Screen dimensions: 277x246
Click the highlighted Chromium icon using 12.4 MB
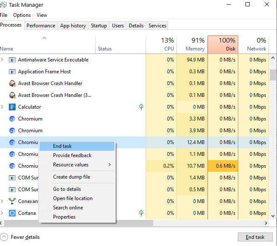[x=12, y=142]
